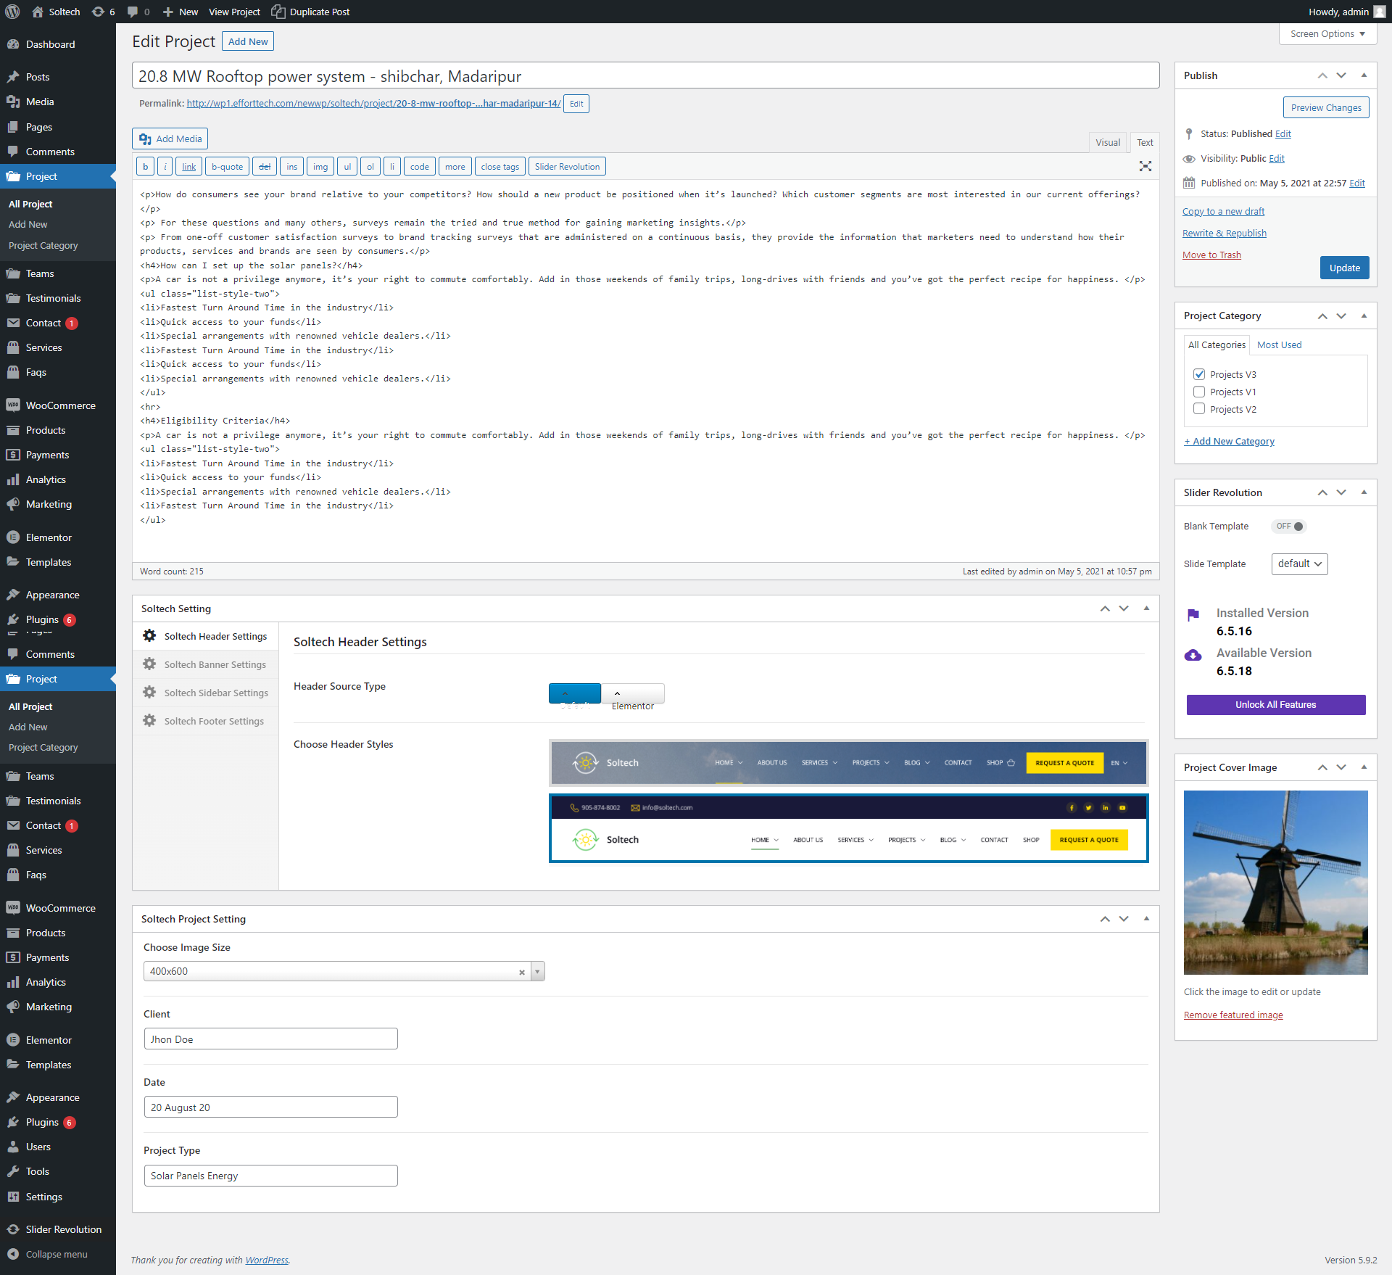1392x1275 pixels.
Task: Clear the 400x600 image size selection
Action: tap(521, 972)
